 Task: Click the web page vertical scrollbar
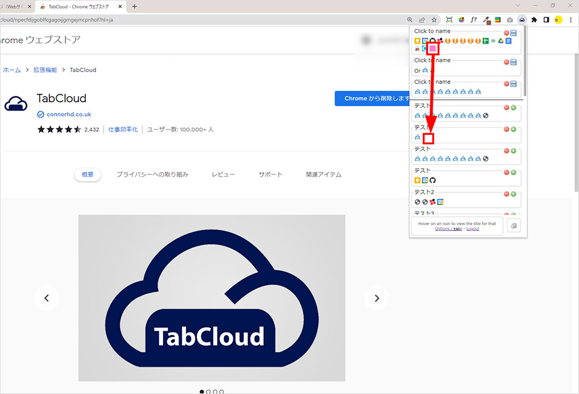[x=576, y=122]
